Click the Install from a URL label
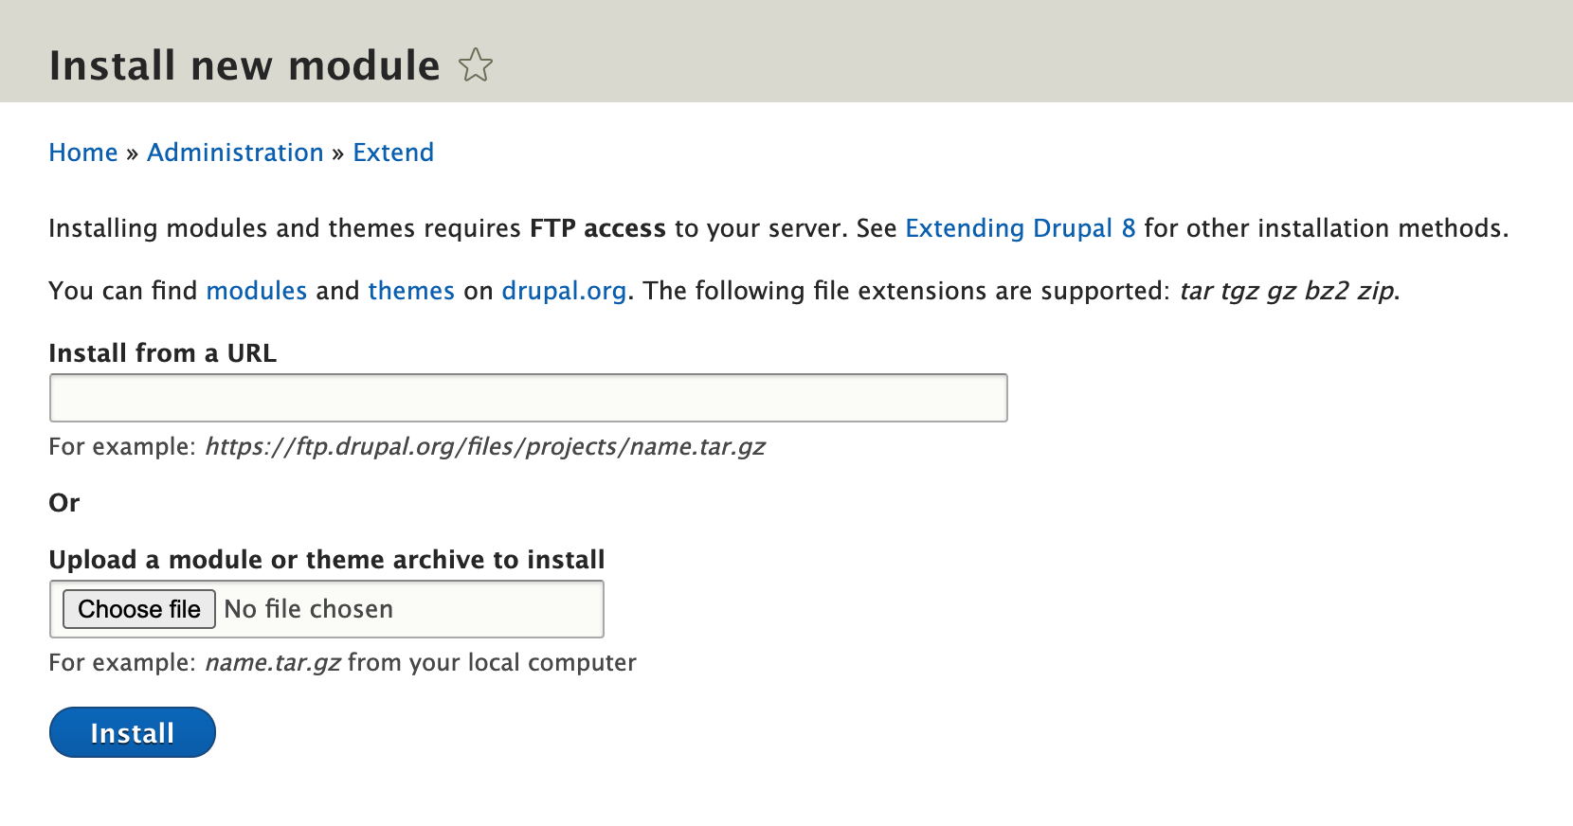This screenshot has height=826, width=1573. point(162,353)
